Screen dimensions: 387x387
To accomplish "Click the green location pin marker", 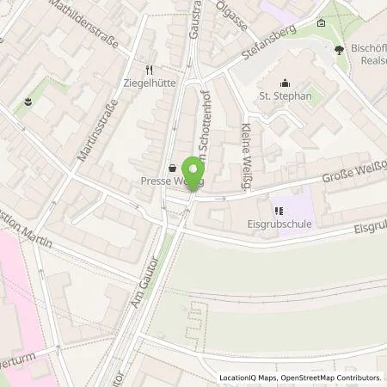I will point(193,174).
